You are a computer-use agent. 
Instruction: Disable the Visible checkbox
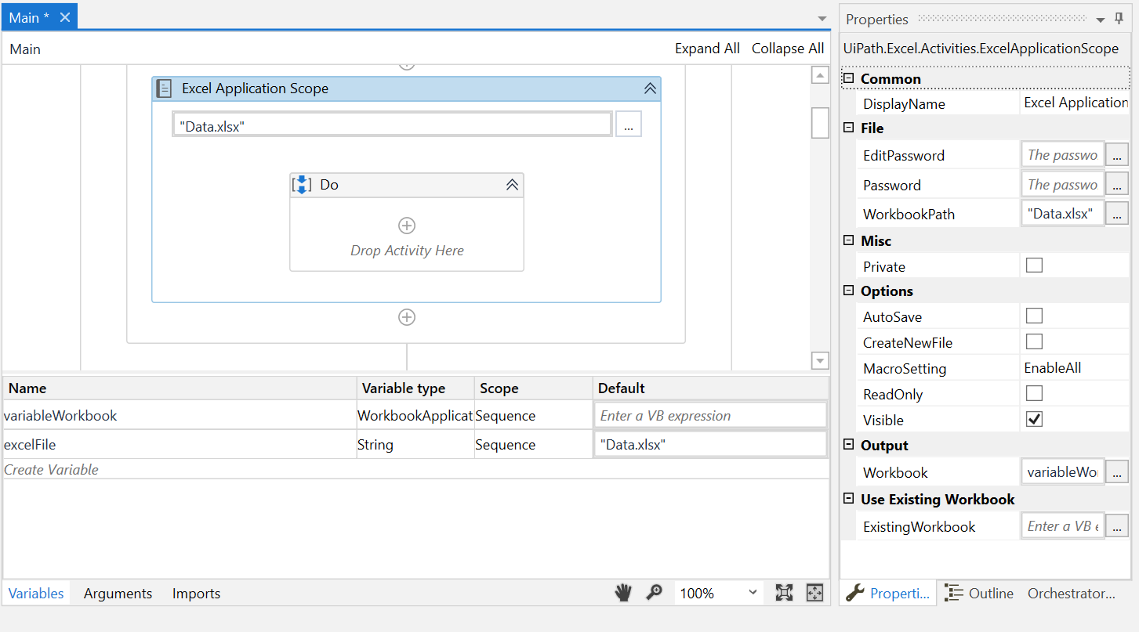pos(1034,418)
